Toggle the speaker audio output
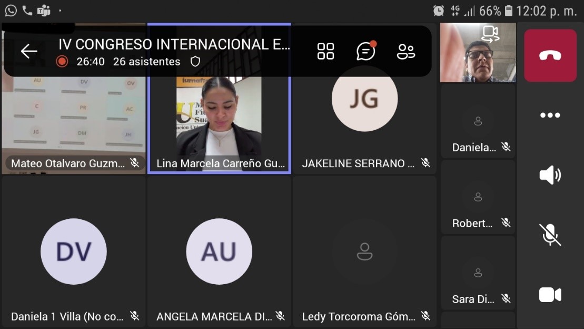Screen dimensions: 584x329 tap(550, 175)
